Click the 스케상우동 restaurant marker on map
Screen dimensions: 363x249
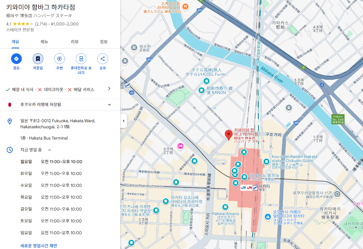tap(185, 6)
